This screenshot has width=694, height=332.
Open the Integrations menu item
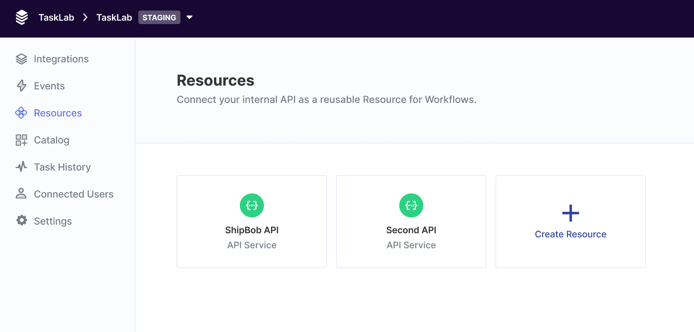(61, 59)
